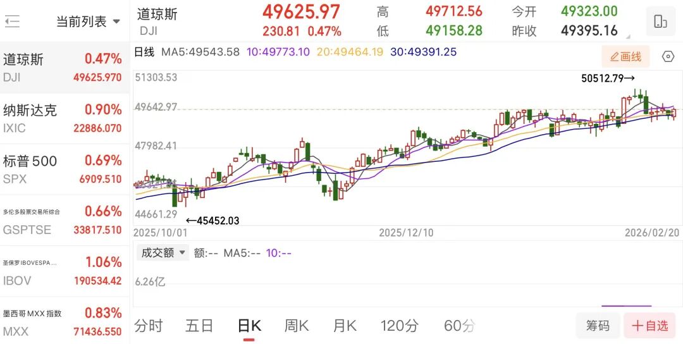683x344 pixels.
Task: Select 标普500 SPX in list
Action: click(63, 169)
